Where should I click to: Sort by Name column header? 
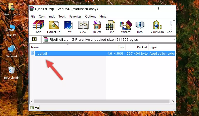coord(68,47)
